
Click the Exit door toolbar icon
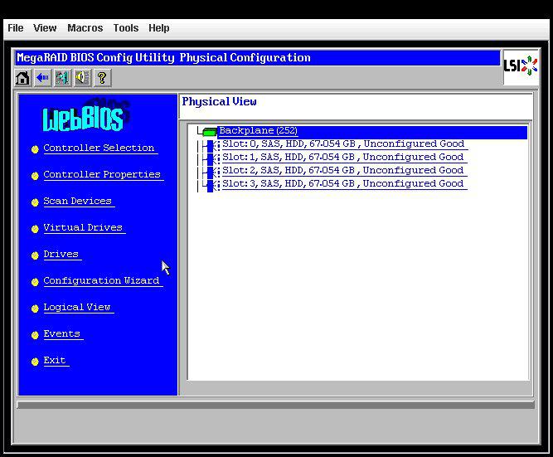tap(62, 78)
